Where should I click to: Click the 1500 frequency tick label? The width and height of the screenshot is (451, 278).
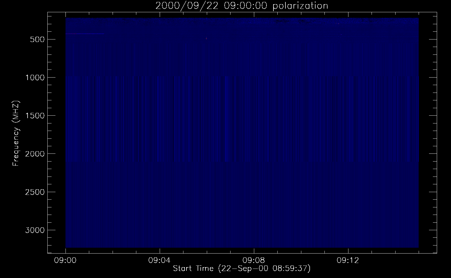35,116
